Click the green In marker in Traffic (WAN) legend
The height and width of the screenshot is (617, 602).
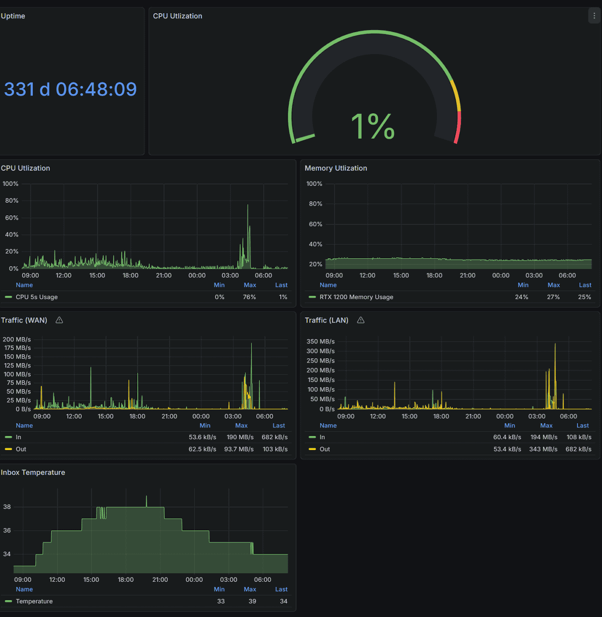pyautogui.click(x=8, y=437)
